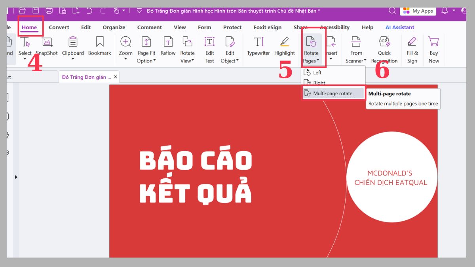Image resolution: width=475 pixels, height=267 pixels.
Task: Open the AI Assistant menu item
Action: tap(400, 27)
